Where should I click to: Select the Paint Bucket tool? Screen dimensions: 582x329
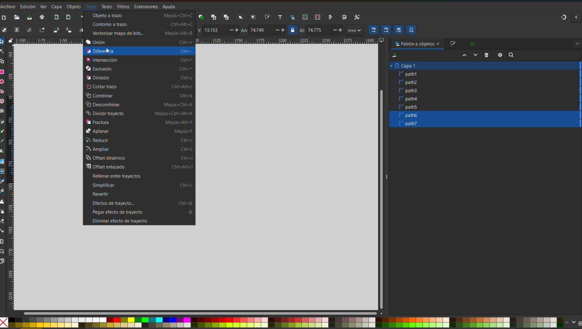click(2, 191)
